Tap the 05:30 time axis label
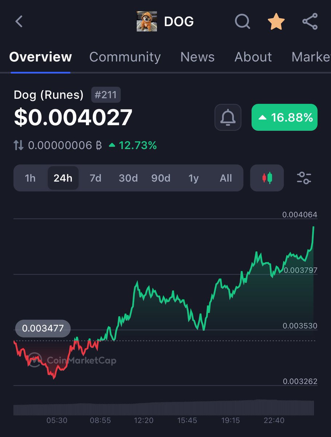331x437 pixels. (57, 420)
